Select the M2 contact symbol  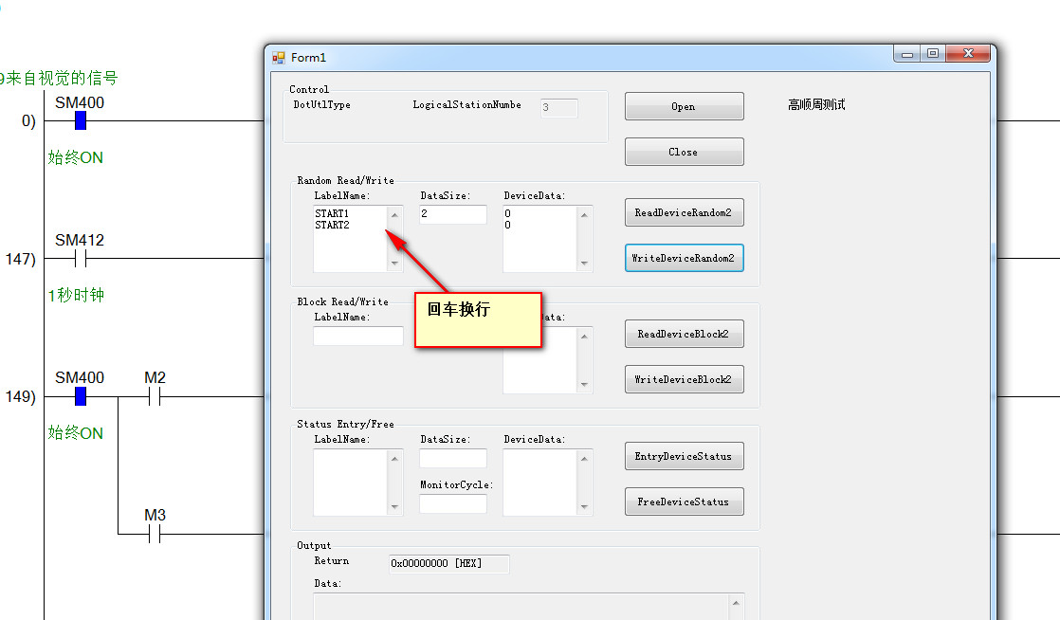coord(155,396)
